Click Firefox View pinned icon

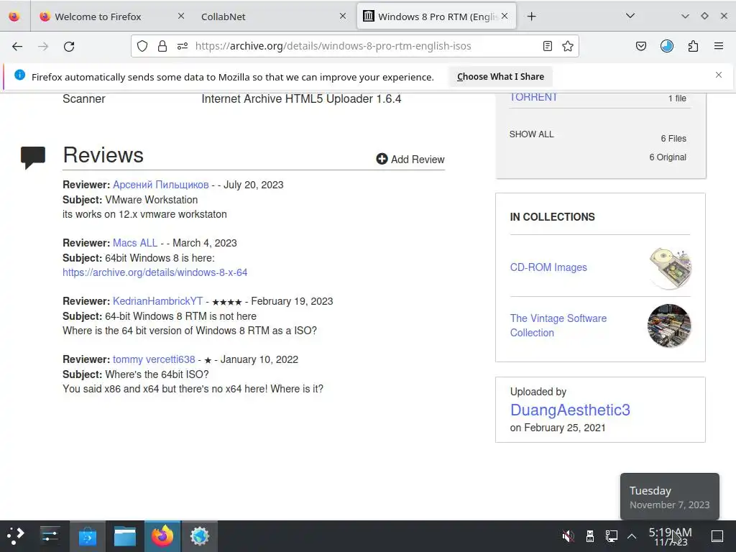pos(14,17)
